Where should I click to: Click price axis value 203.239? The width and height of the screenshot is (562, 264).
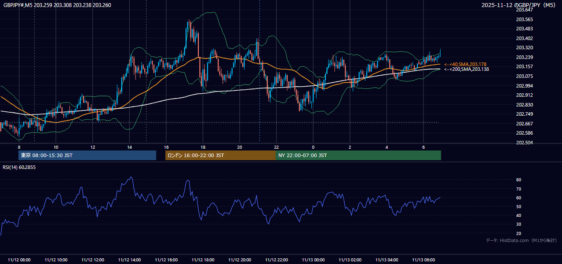(x=524, y=57)
